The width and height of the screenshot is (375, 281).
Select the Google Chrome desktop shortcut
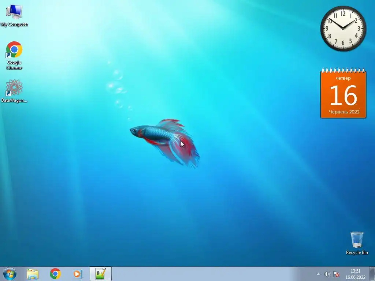tap(14, 56)
